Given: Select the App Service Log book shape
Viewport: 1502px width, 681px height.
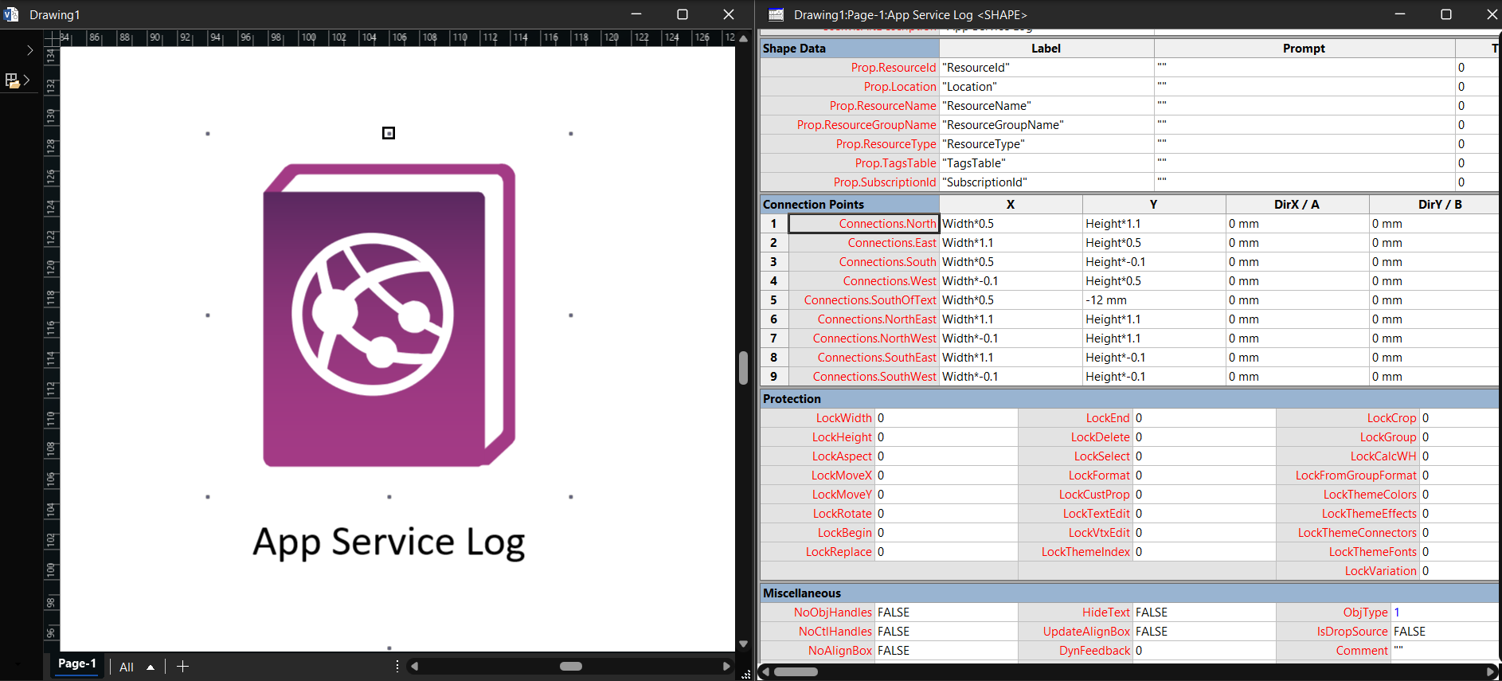Looking at the screenshot, I should 389,315.
